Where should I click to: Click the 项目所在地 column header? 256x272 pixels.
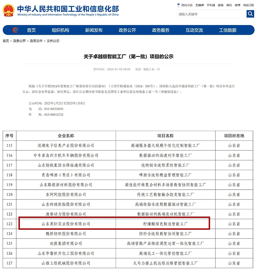234,136
